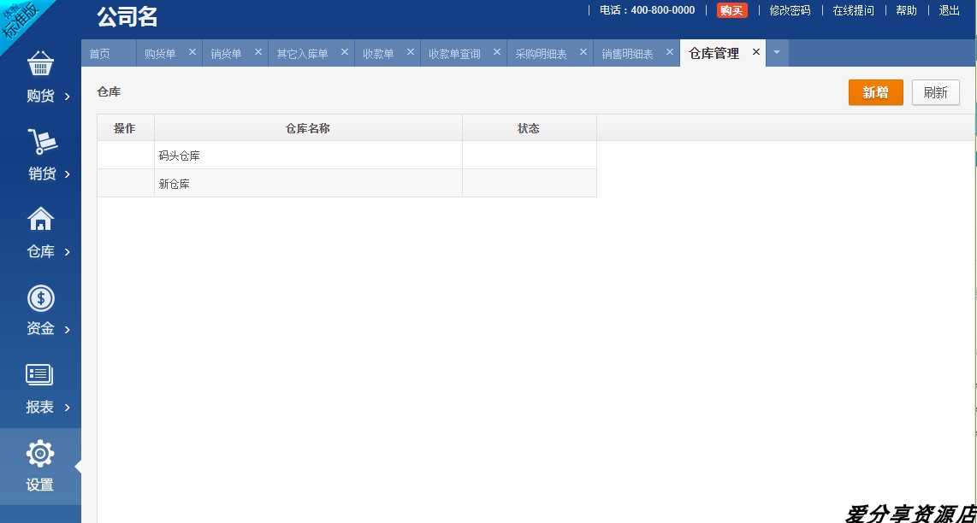Viewport: 977px width, 523px height.
Task: Open the 帮助 link
Action: [x=906, y=10]
